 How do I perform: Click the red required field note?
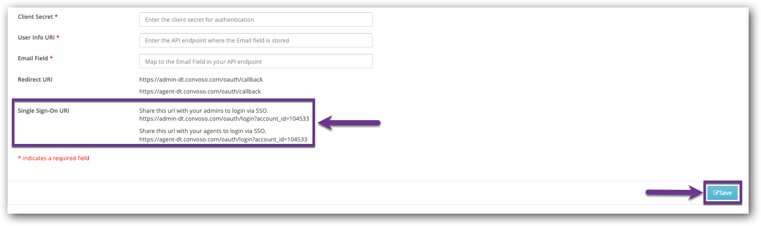click(x=54, y=158)
